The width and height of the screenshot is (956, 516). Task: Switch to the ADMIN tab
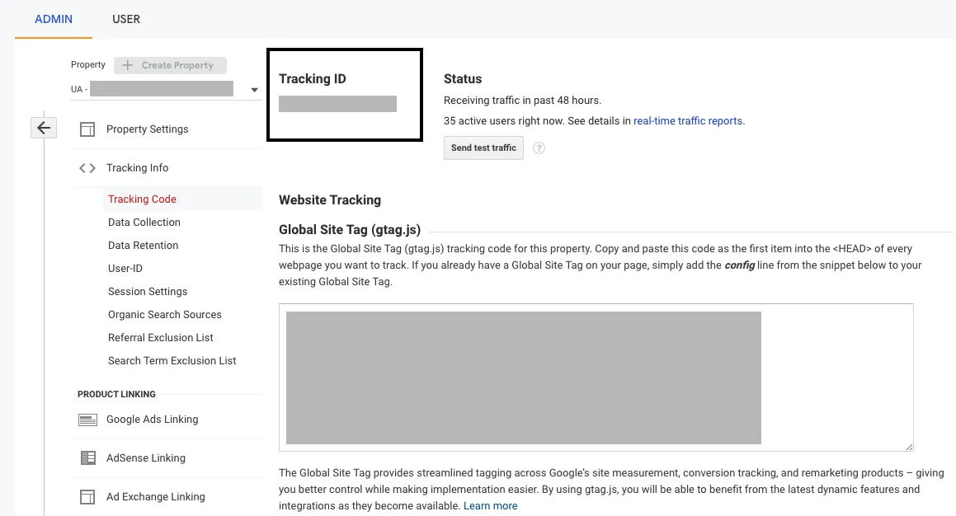54,19
